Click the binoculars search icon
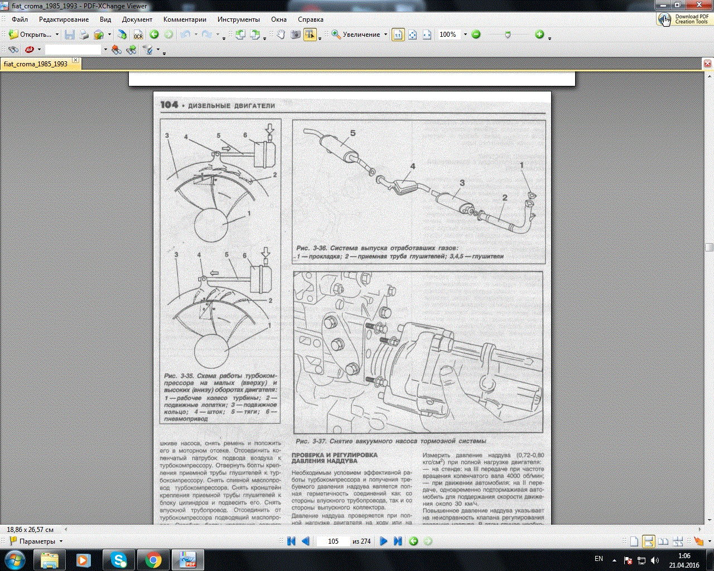The image size is (714, 571). coord(13,50)
